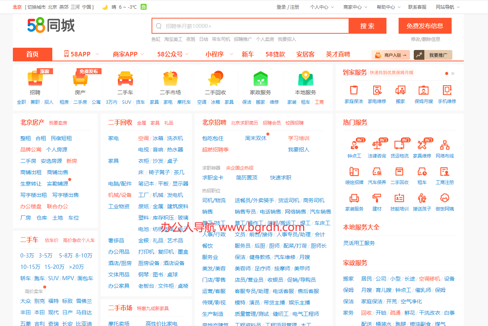Open the 安居客 nav item

tap(305, 54)
